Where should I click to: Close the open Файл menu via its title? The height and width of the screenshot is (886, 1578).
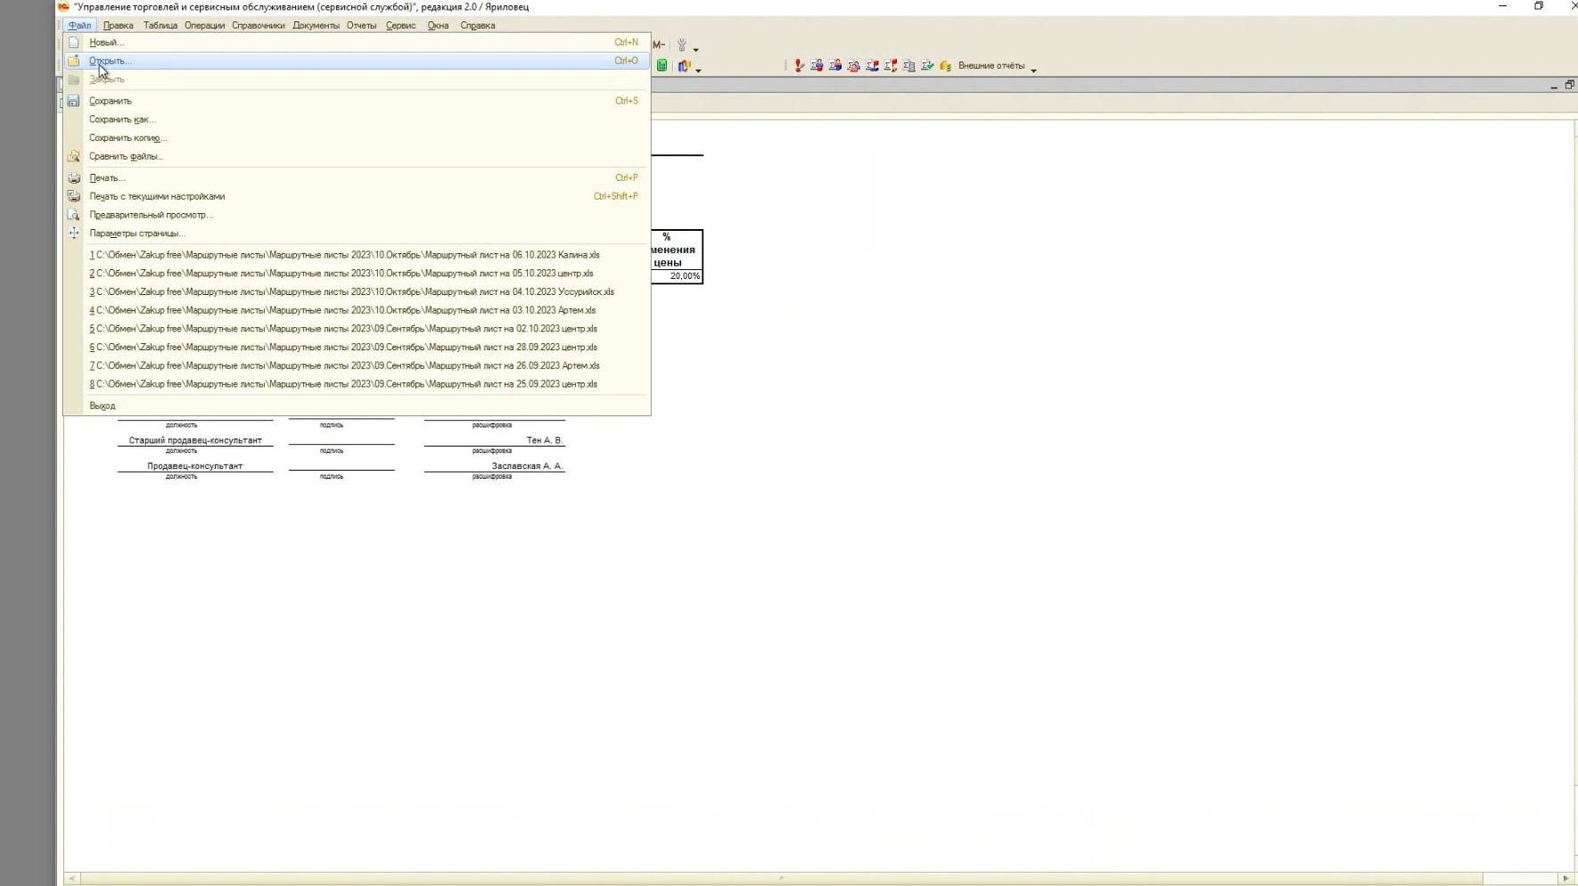click(x=79, y=25)
